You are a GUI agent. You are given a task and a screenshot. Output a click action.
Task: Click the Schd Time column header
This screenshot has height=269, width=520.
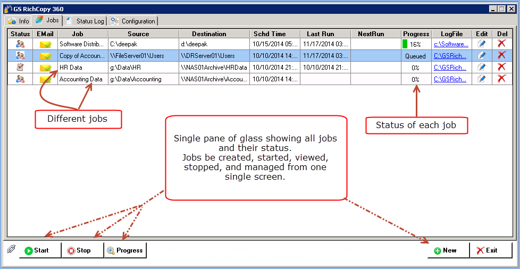[275, 34]
